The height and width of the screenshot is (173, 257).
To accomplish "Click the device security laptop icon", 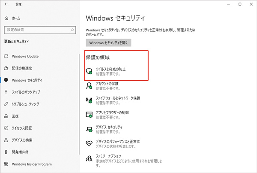I will click(89, 129).
